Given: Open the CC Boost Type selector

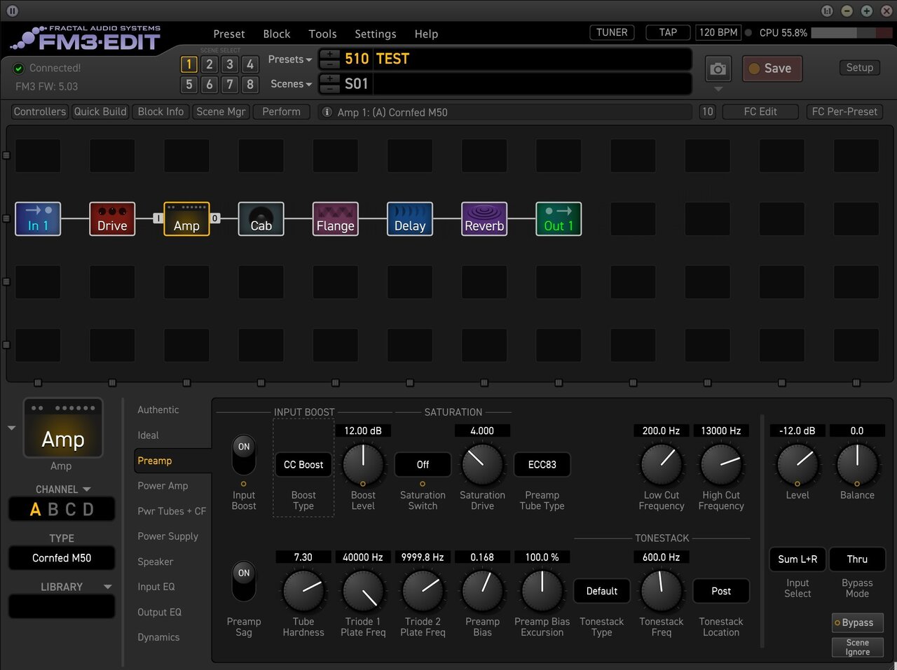Looking at the screenshot, I should click(303, 465).
